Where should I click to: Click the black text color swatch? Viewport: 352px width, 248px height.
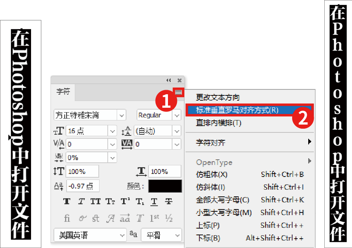(165, 186)
